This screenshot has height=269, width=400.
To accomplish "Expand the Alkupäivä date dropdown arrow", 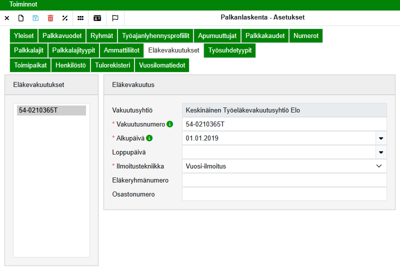I will (x=380, y=138).
